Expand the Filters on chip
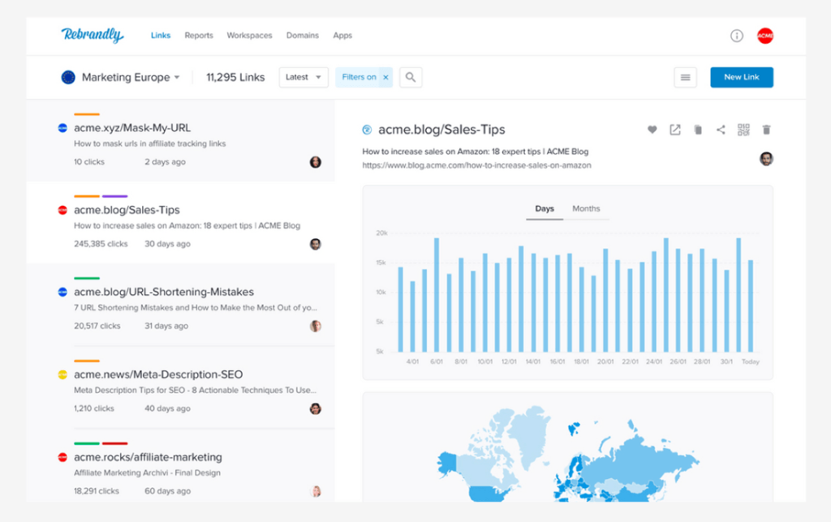The width and height of the screenshot is (831, 522). click(x=357, y=77)
